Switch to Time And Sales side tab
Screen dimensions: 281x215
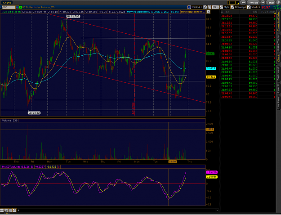pyautogui.click(x=278, y=21)
